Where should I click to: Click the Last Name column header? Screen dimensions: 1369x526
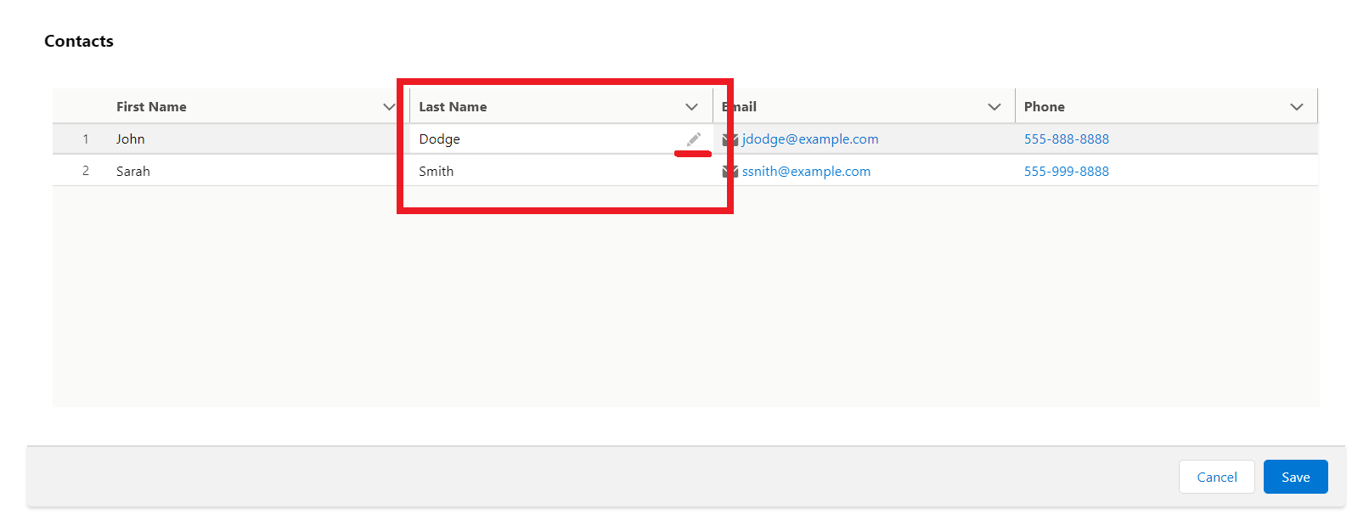453,107
